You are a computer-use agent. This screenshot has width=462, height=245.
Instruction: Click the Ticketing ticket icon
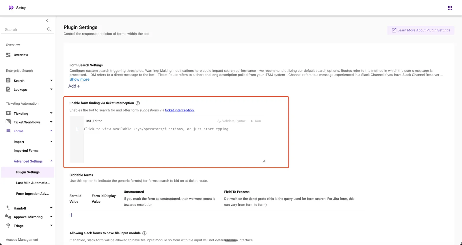point(8,113)
